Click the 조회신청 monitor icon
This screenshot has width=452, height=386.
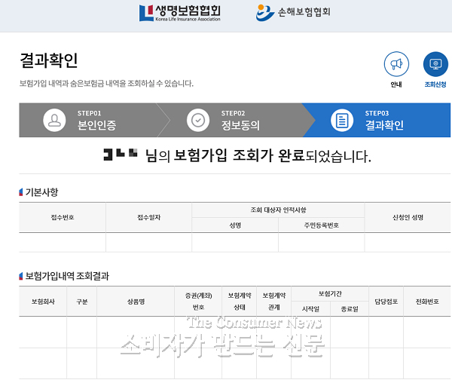(435, 64)
